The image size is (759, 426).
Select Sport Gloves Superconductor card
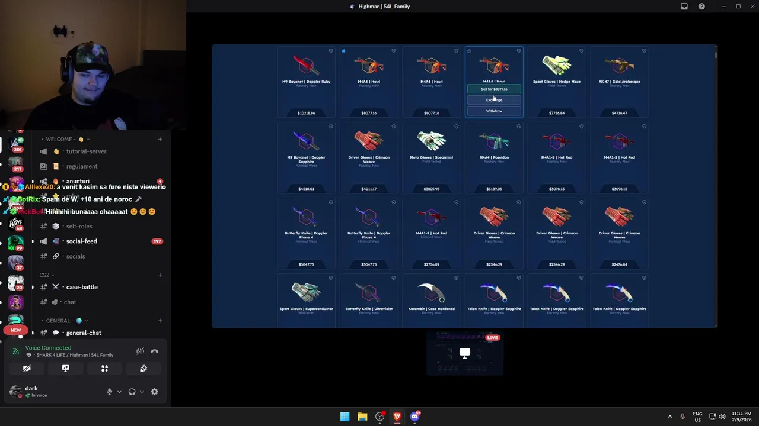[x=306, y=301]
